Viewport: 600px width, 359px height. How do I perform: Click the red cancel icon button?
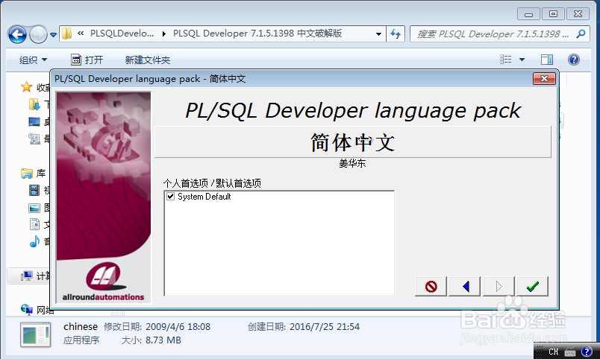click(431, 287)
